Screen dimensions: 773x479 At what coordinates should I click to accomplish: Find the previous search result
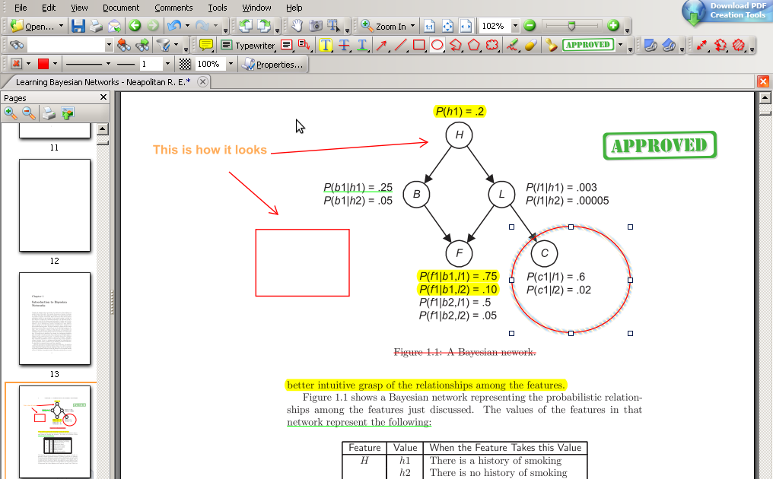[x=124, y=46]
